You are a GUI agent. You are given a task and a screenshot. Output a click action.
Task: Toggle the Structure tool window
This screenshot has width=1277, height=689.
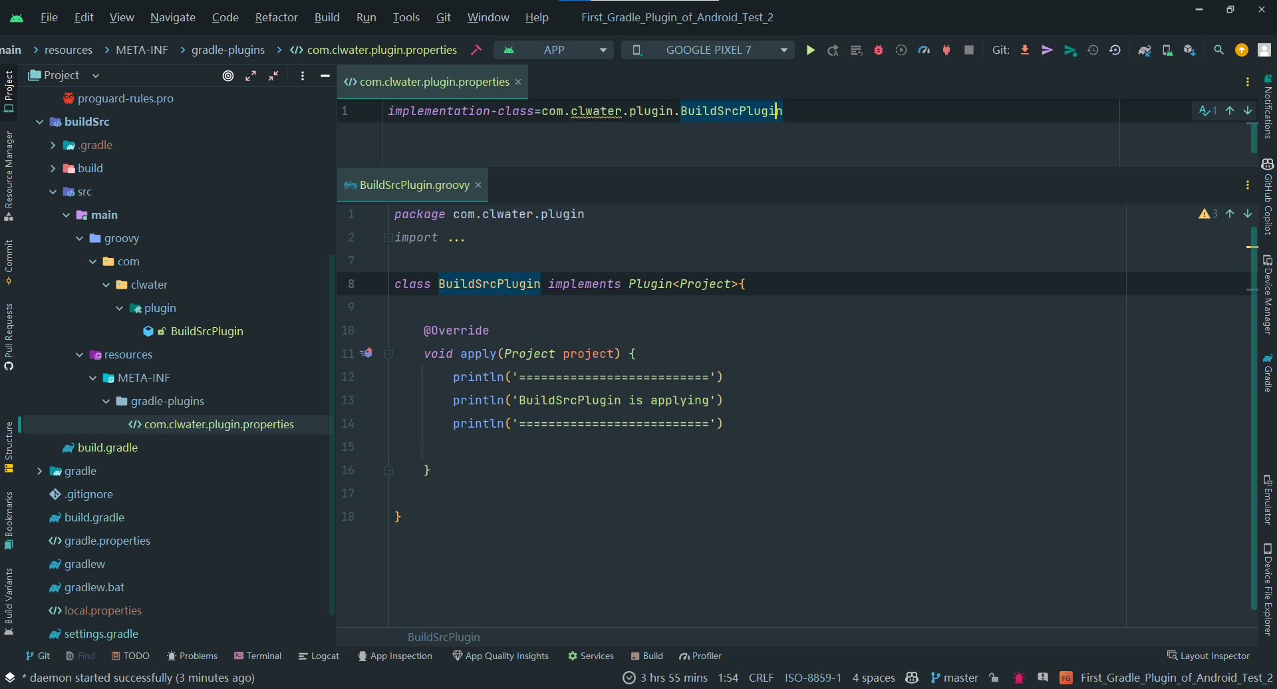click(9, 447)
